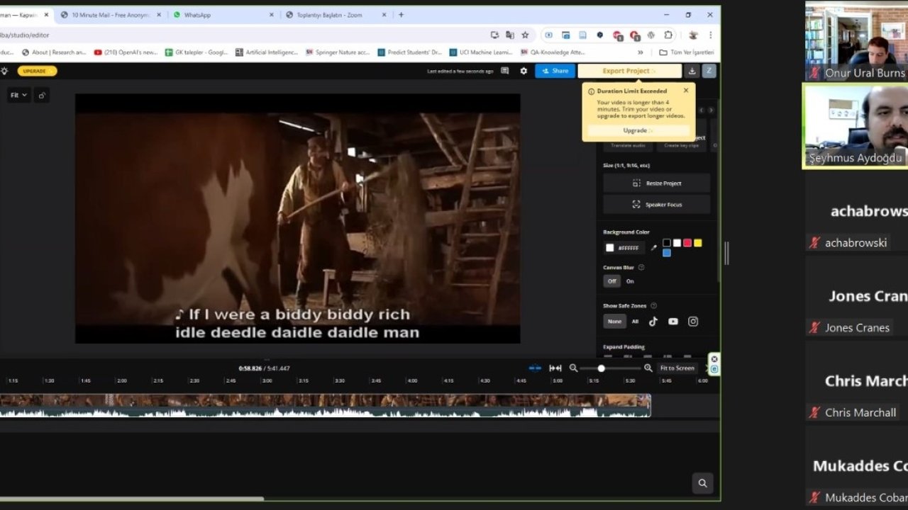Toggle the canvas lock icon beside Fit

42,96
